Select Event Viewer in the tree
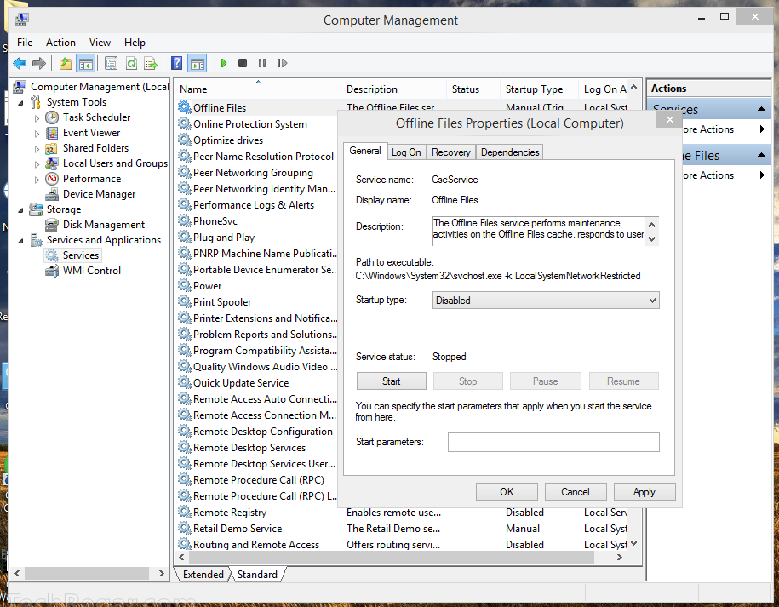This screenshot has height=607, width=779. 91,133
